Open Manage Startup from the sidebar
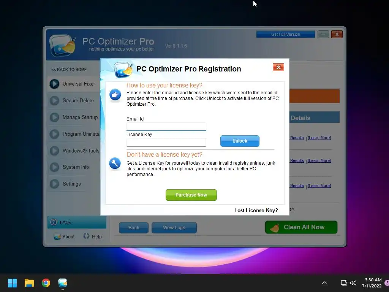Image resolution: width=389 pixels, height=292 pixels. (74, 117)
